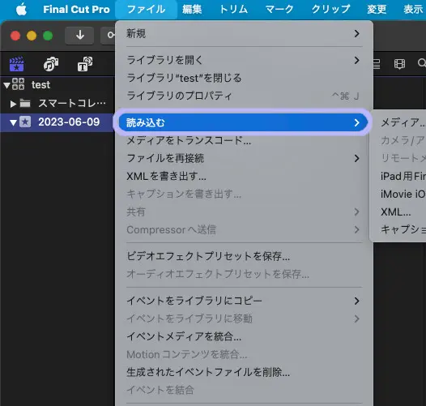Screen dimensions: 426x406
Task: Open the Apple menu
Action: tap(21, 9)
